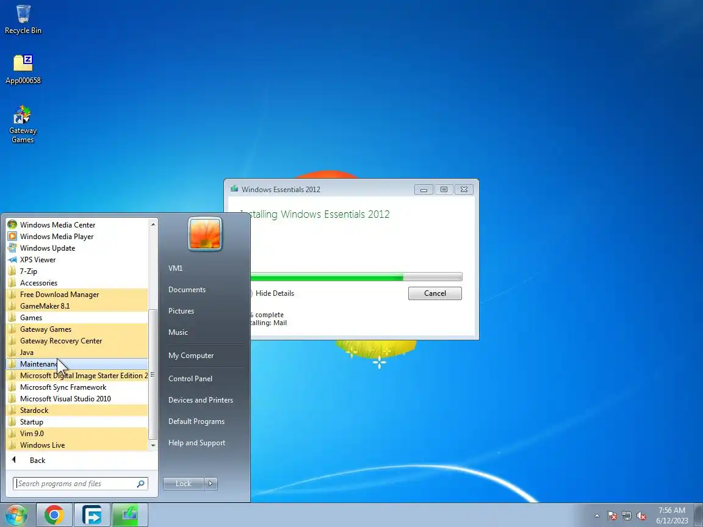Expand the Free Download Manager folder
The image size is (703, 527).
[x=77, y=295]
